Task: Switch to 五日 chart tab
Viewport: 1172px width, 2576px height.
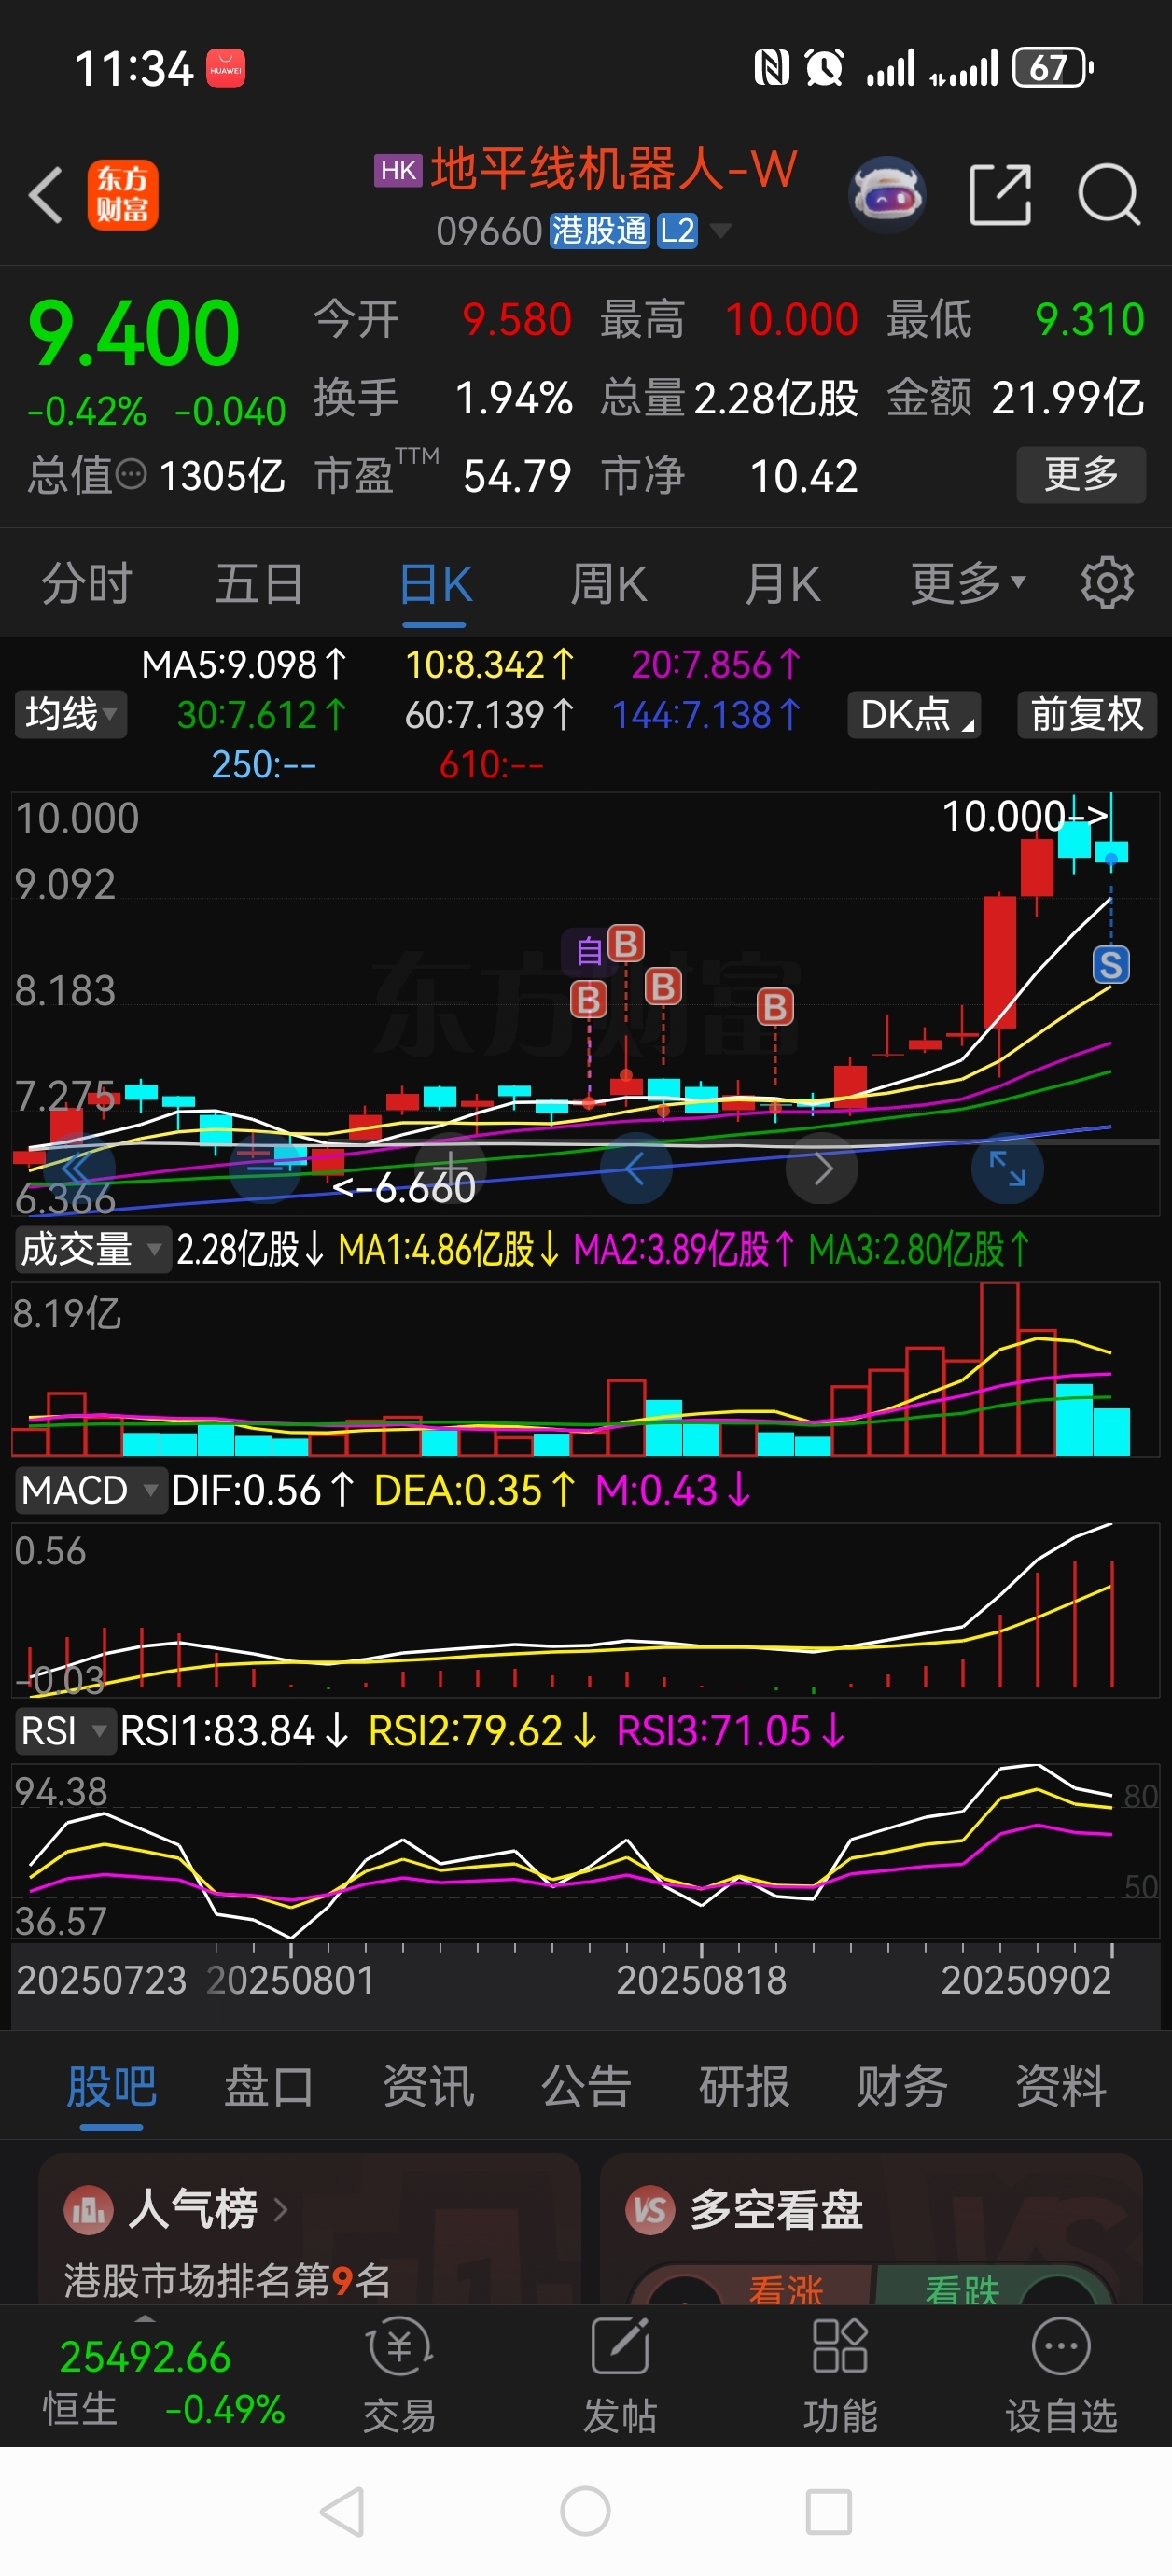Action: point(260,583)
